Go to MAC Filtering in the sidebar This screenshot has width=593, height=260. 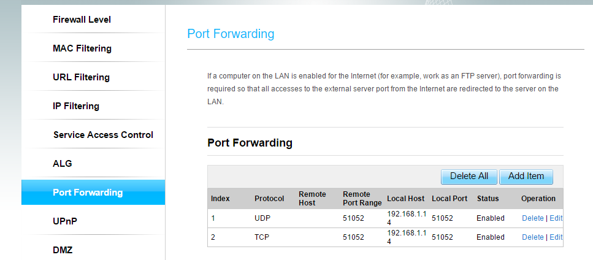pos(82,48)
